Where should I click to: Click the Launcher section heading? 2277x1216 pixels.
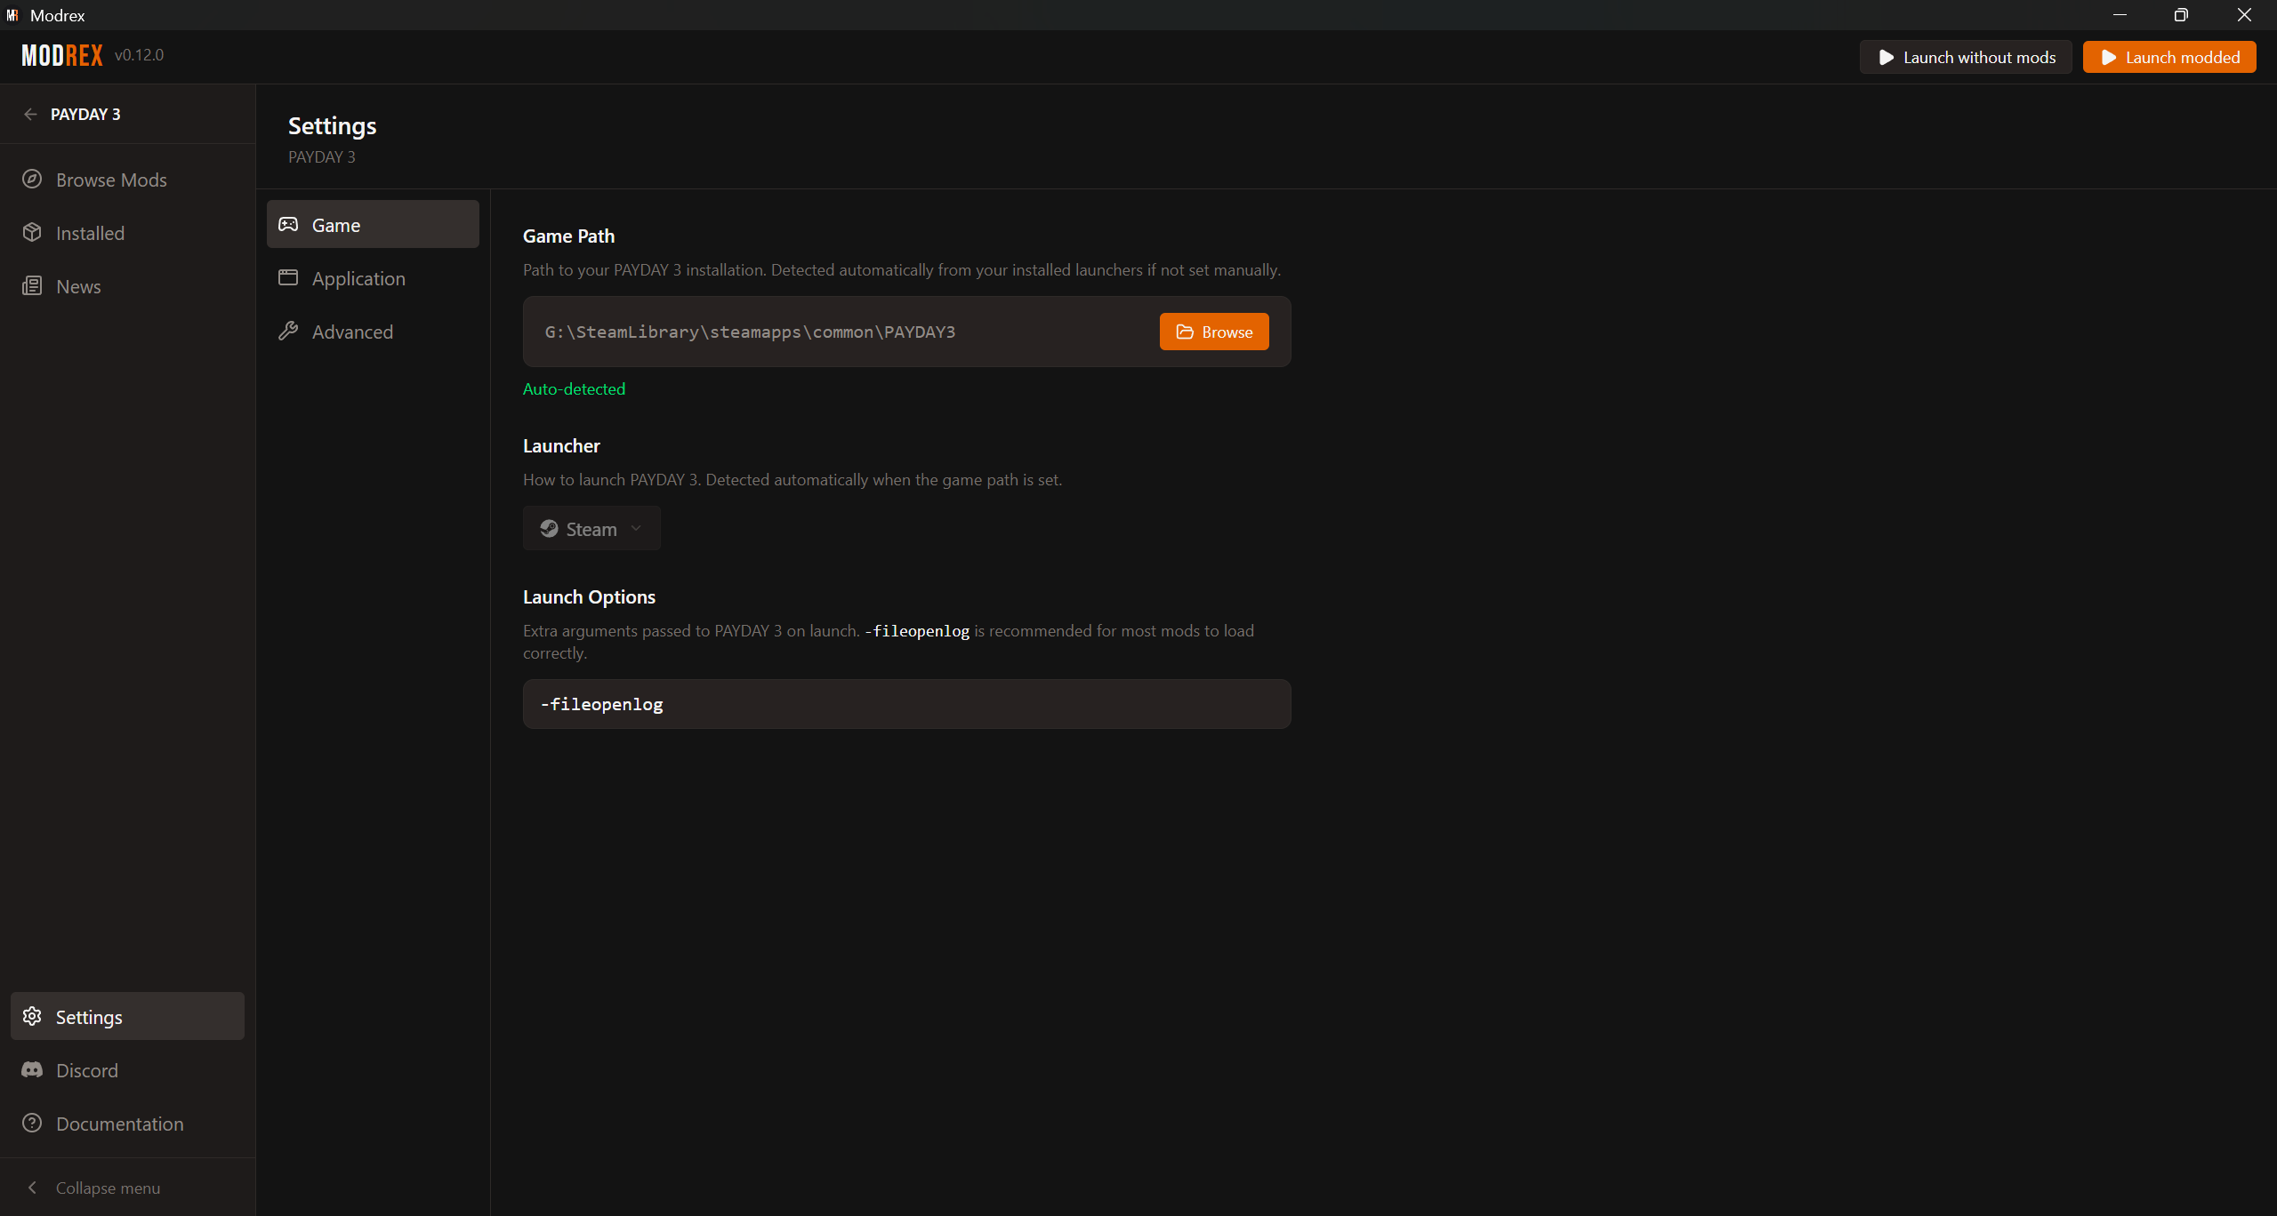[561, 446]
